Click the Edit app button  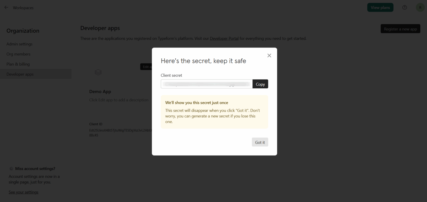[146, 67]
